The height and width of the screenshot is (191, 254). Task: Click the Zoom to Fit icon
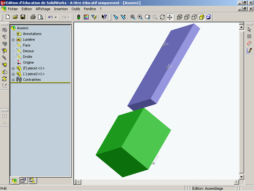click(x=133, y=17)
